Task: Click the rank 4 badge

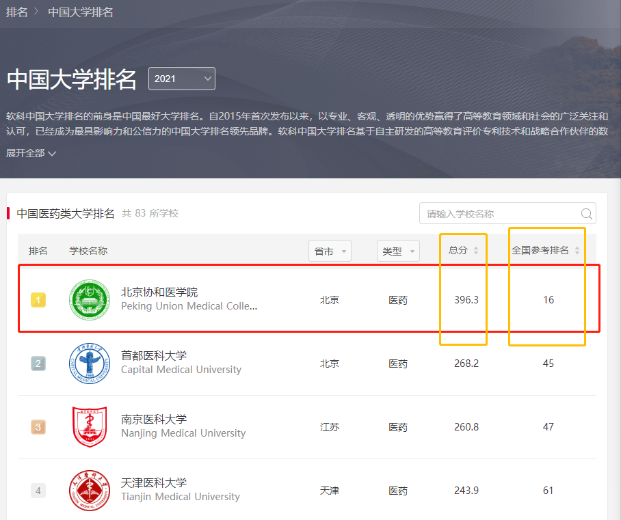Action: [38, 491]
